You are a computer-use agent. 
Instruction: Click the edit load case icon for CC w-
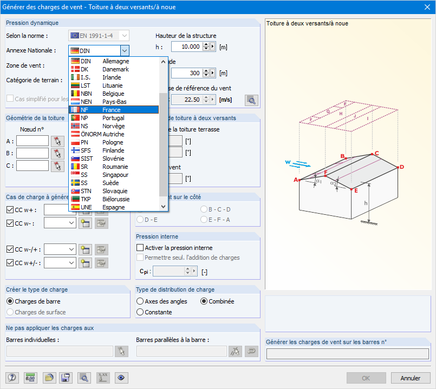pos(101,223)
